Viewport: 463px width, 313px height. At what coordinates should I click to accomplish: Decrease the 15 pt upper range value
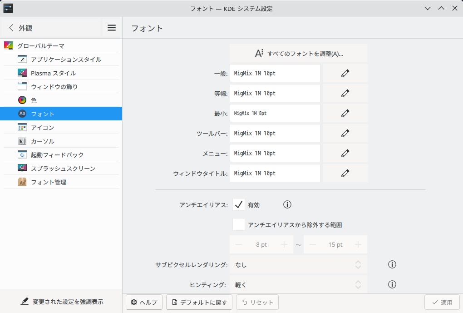(313, 244)
